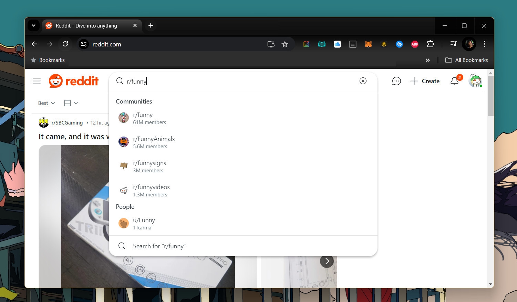Open the Reddit hamburger menu
The height and width of the screenshot is (302, 517).
click(37, 81)
